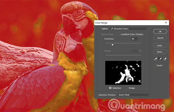Choose the Image radio button
Viewport: 174px width, 112px height.
coord(126,88)
